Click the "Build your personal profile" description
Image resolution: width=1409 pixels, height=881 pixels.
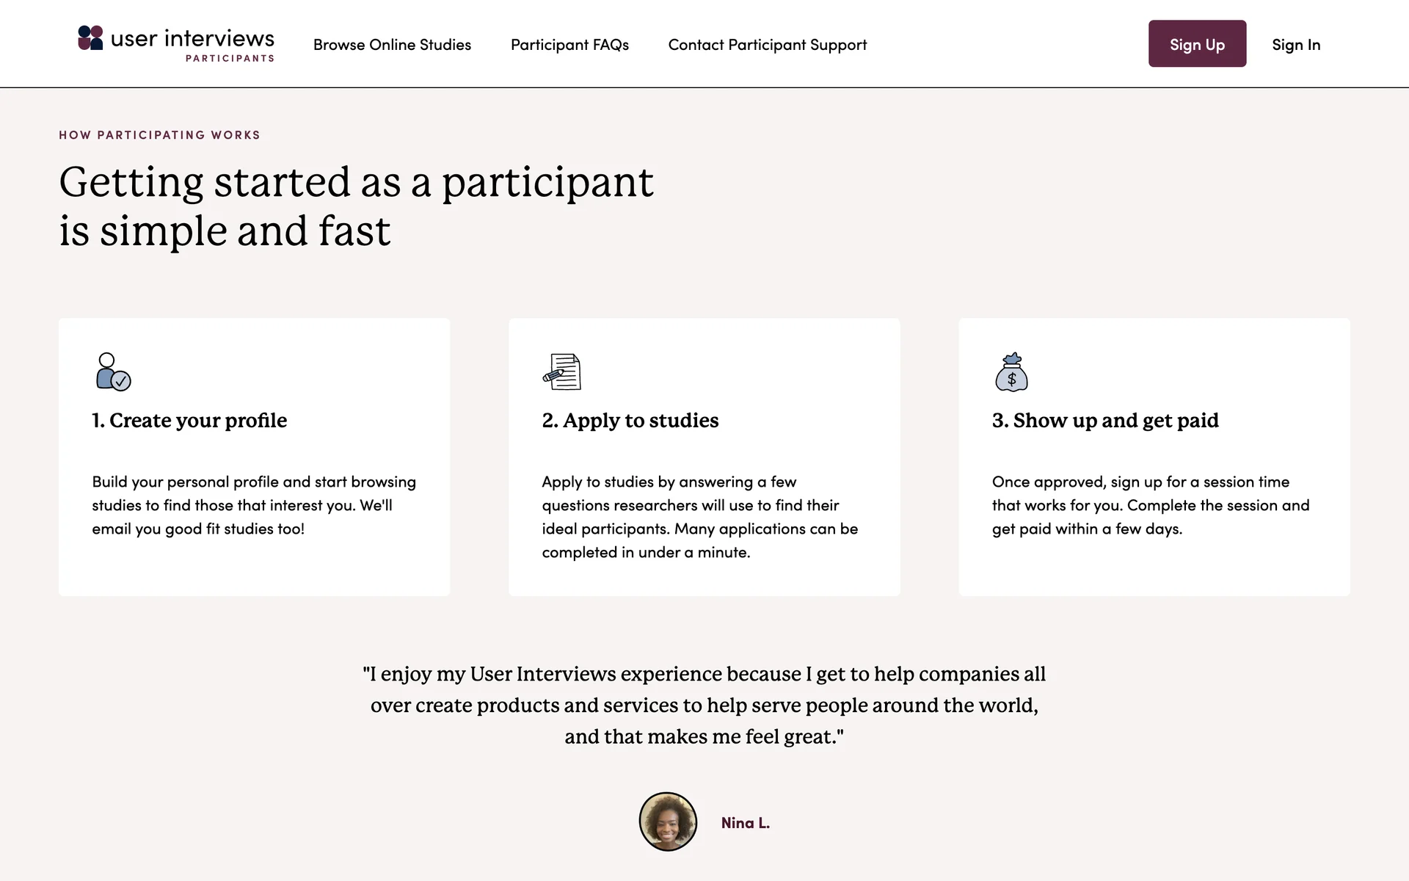tap(253, 505)
